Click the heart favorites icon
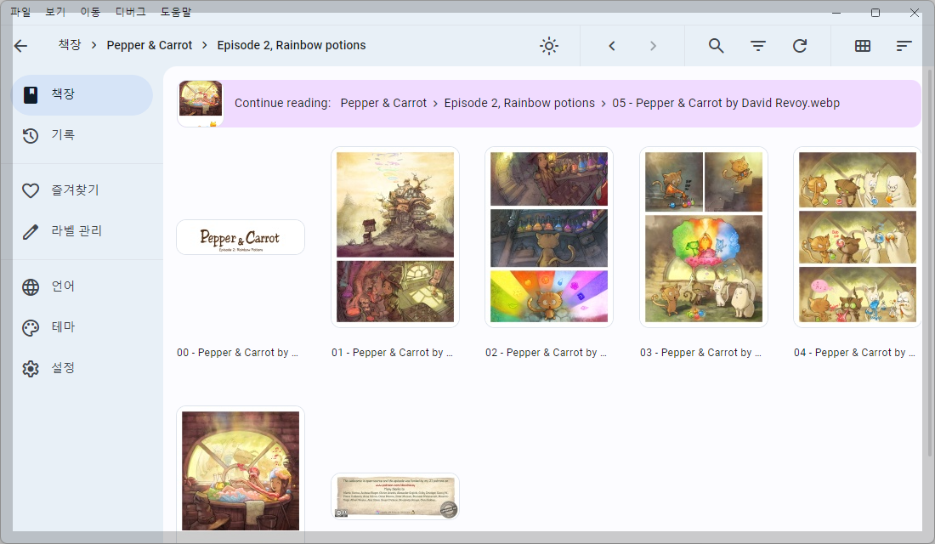This screenshot has height=544, width=935. tap(31, 190)
